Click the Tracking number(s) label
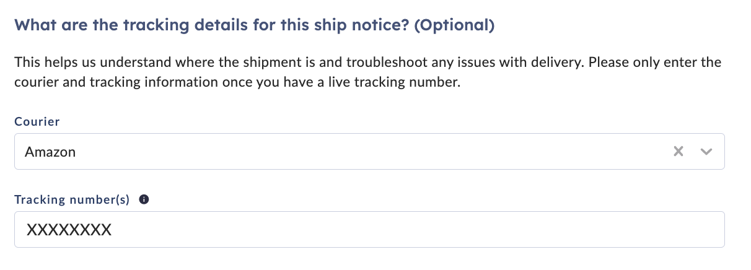This screenshot has height=270, width=751. [x=72, y=199]
